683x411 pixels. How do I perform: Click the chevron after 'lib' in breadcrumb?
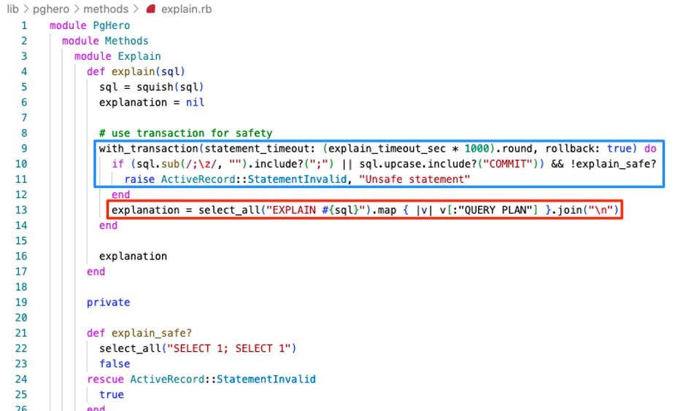pyautogui.click(x=26, y=9)
